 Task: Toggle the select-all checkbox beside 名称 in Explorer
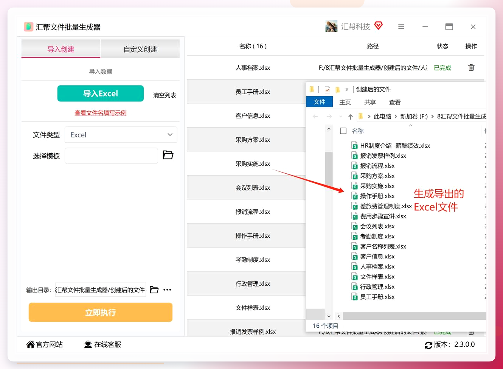[343, 131]
